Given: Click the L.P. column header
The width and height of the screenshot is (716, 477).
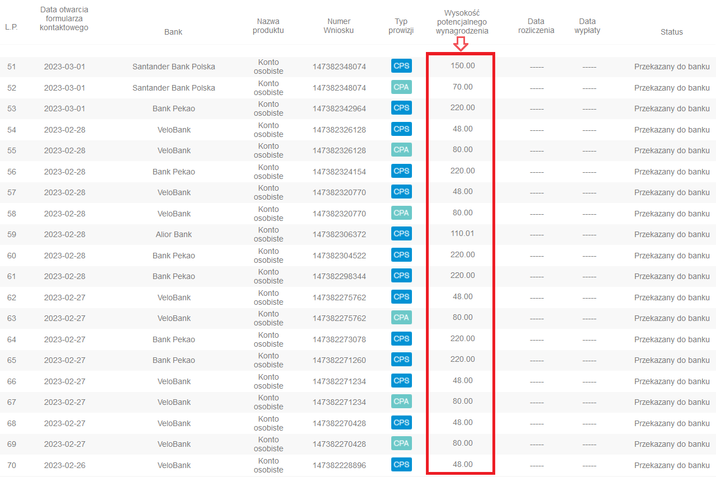Looking at the screenshot, I should (x=11, y=26).
